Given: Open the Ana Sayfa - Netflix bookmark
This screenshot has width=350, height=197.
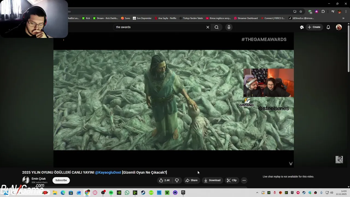Looking at the screenshot, I should [x=165, y=18].
